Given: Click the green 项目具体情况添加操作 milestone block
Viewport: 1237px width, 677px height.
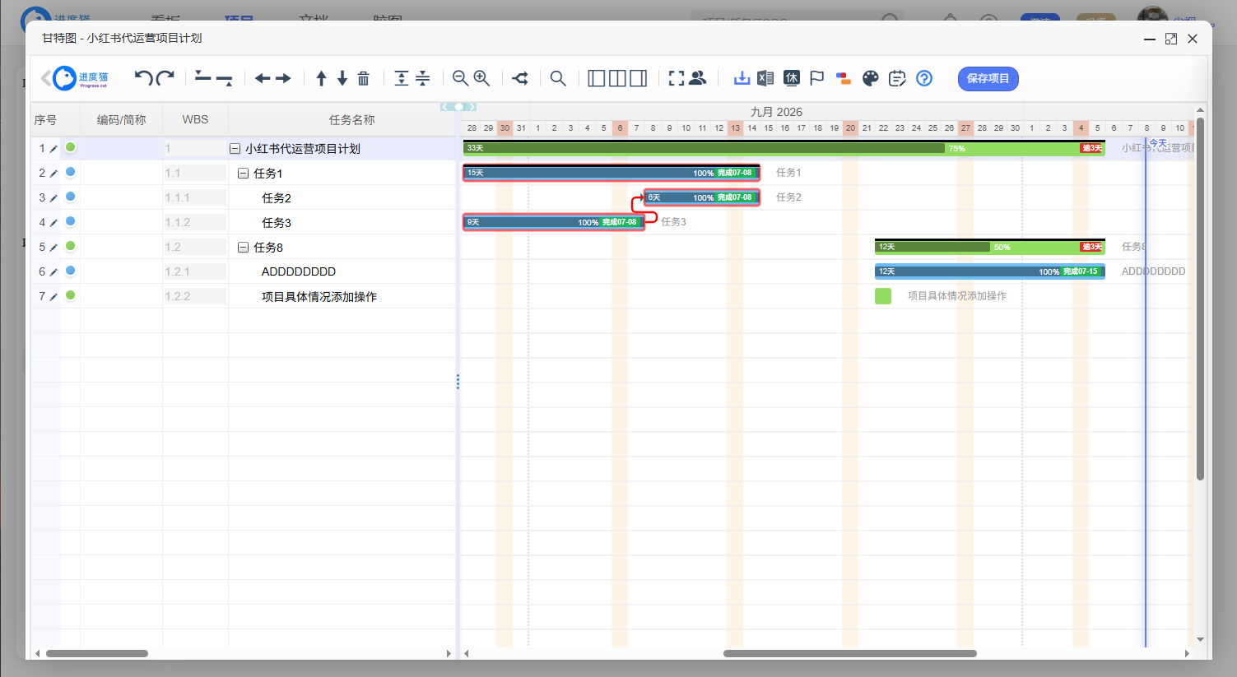Looking at the screenshot, I should click(883, 296).
